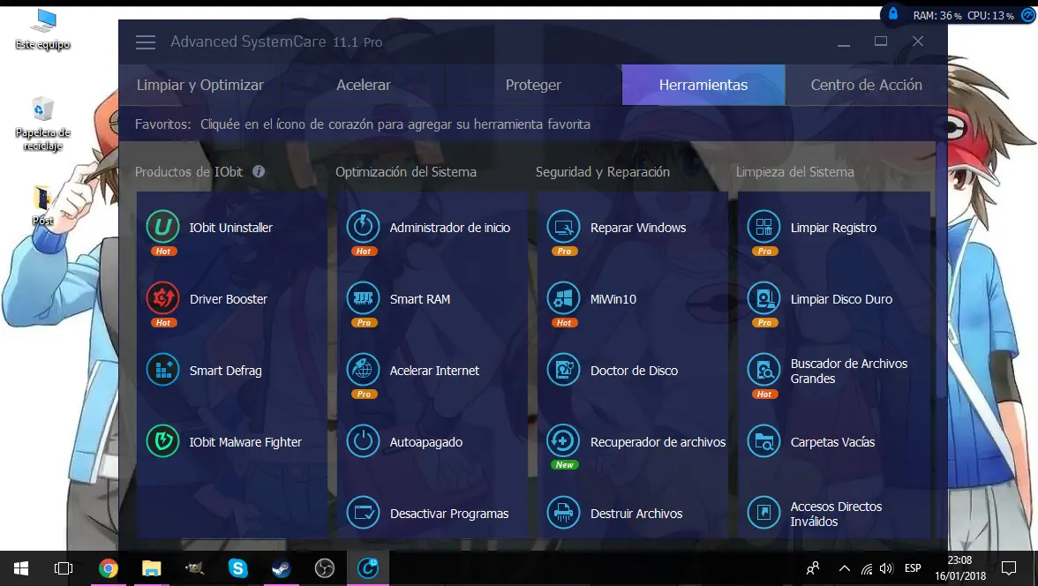1038x586 pixels.
Task: Open Carpetas Vacías folder icon
Action: click(x=764, y=441)
